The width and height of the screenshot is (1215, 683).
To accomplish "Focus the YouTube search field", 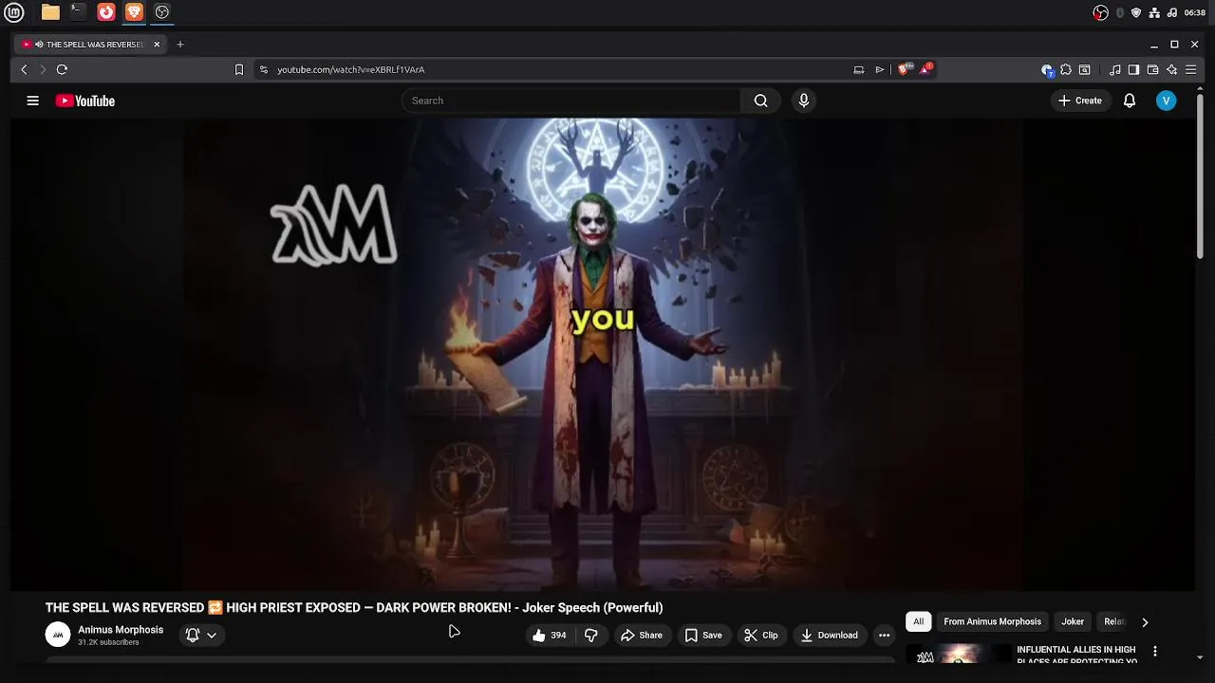I will click(570, 101).
